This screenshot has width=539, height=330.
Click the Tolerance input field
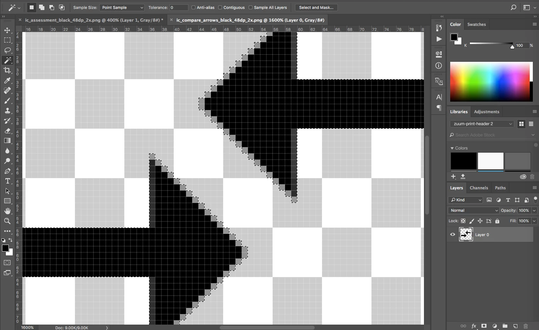point(179,7)
